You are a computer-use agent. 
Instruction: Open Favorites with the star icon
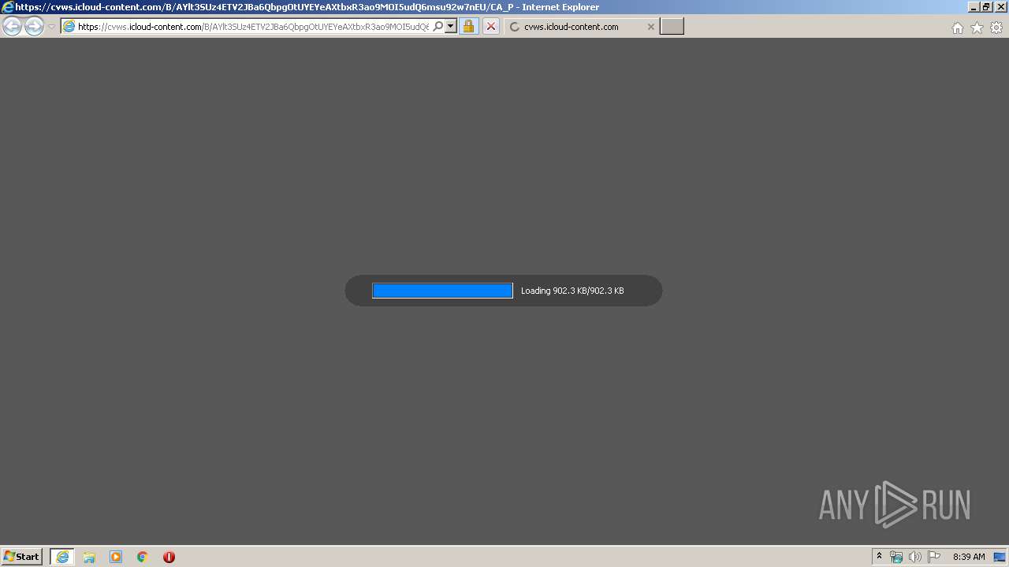(977, 28)
